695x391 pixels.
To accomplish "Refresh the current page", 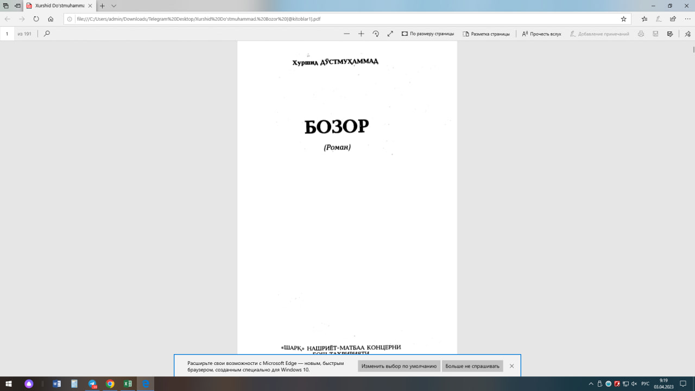I will 36,18.
